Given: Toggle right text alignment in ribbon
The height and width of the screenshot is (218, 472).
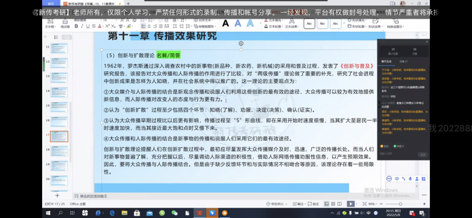Looking at the screenshot, I should [154, 26].
